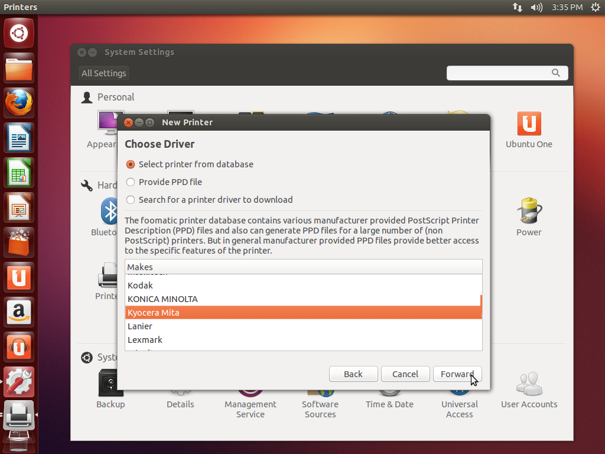This screenshot has width=605, height=454.
Task: Open Details in System Settings
Action: pos(180,400)
